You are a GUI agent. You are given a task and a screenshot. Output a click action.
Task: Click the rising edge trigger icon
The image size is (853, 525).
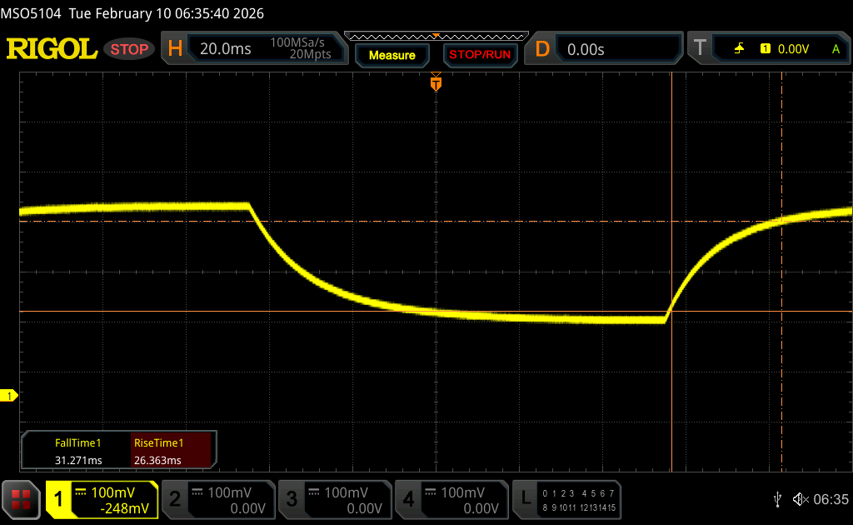pyautogui.click(x=739, y=49)
